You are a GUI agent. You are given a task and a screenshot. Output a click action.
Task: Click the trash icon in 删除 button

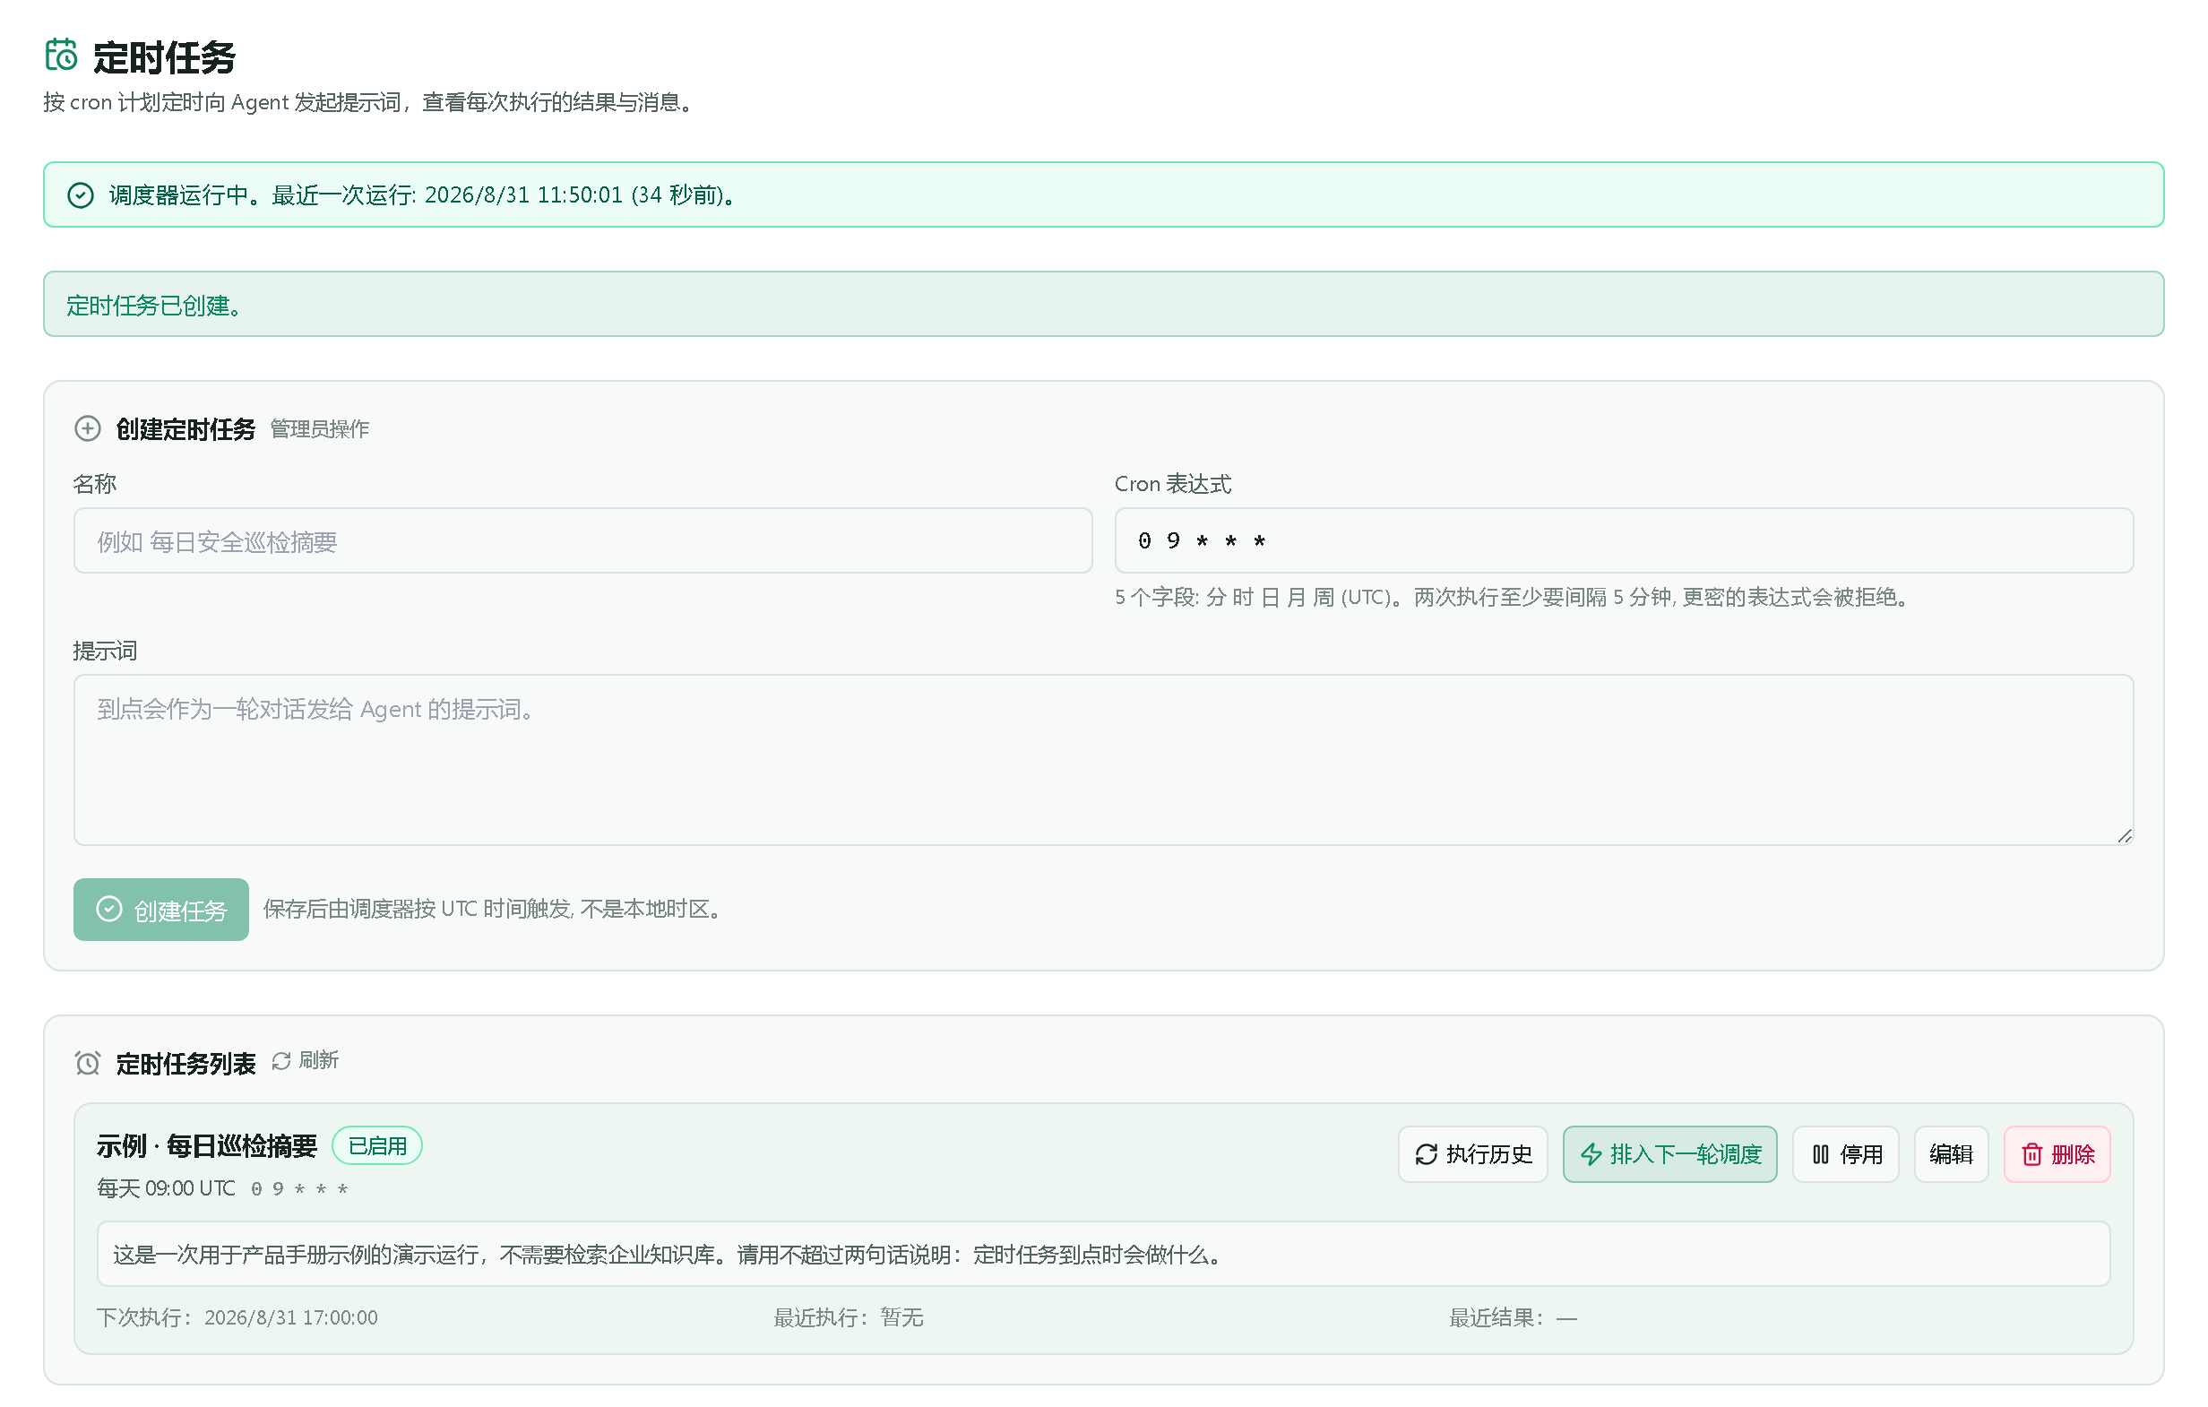pyautogui.click(x=2032, y=1154)
